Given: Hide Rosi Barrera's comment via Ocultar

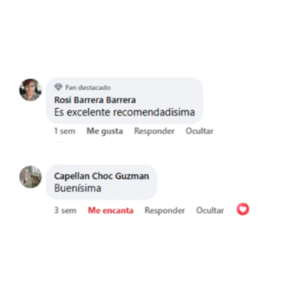Looking at the screenshot, I should 200,131.
